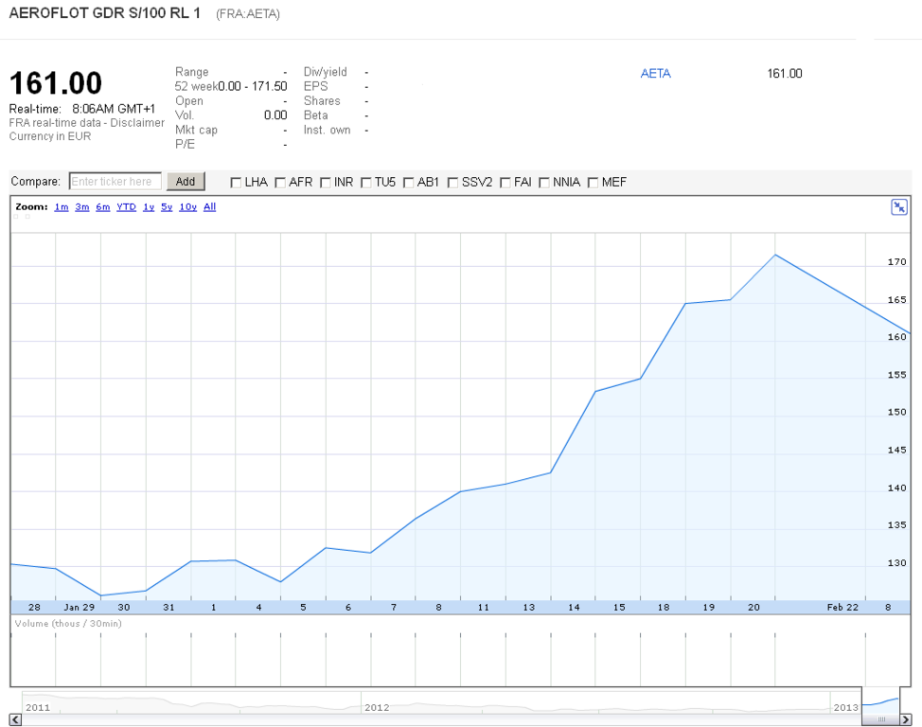Click the timeline range slider handle
Image resolution: width=922 pixels, height=727 pixels.
pos(881,719)
